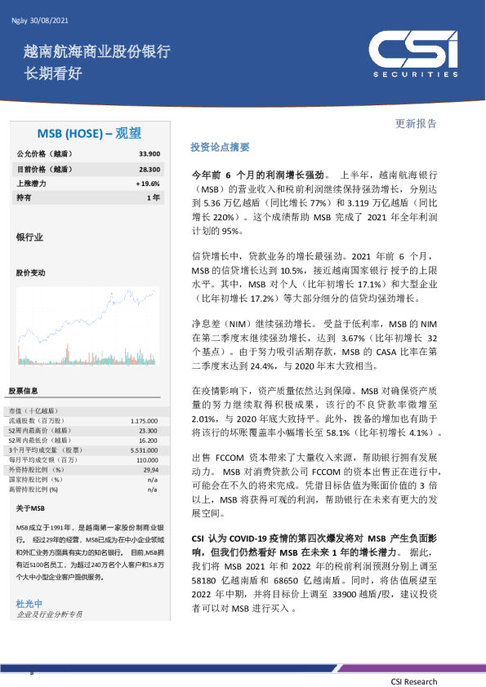Click the 国家持股比例 row label

pyautogui.click(x=35, y=480)
